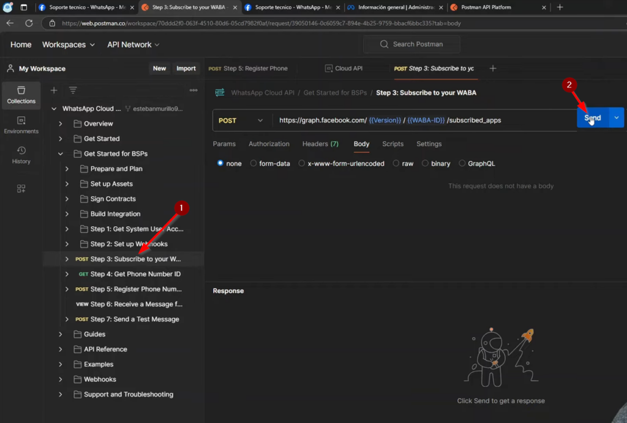Image resolution: width=627 pixels, height=423 pixels.
Task: Select the raw body type radio
Action: 396,163
